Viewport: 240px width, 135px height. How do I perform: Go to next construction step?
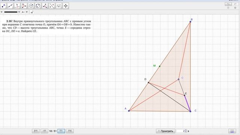[x=61, y=131]
